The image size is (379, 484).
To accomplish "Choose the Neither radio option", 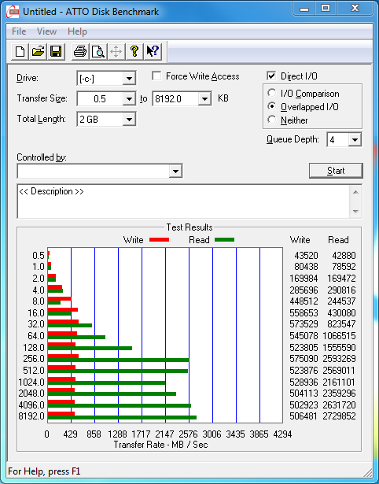I will [x=272, y=120].
